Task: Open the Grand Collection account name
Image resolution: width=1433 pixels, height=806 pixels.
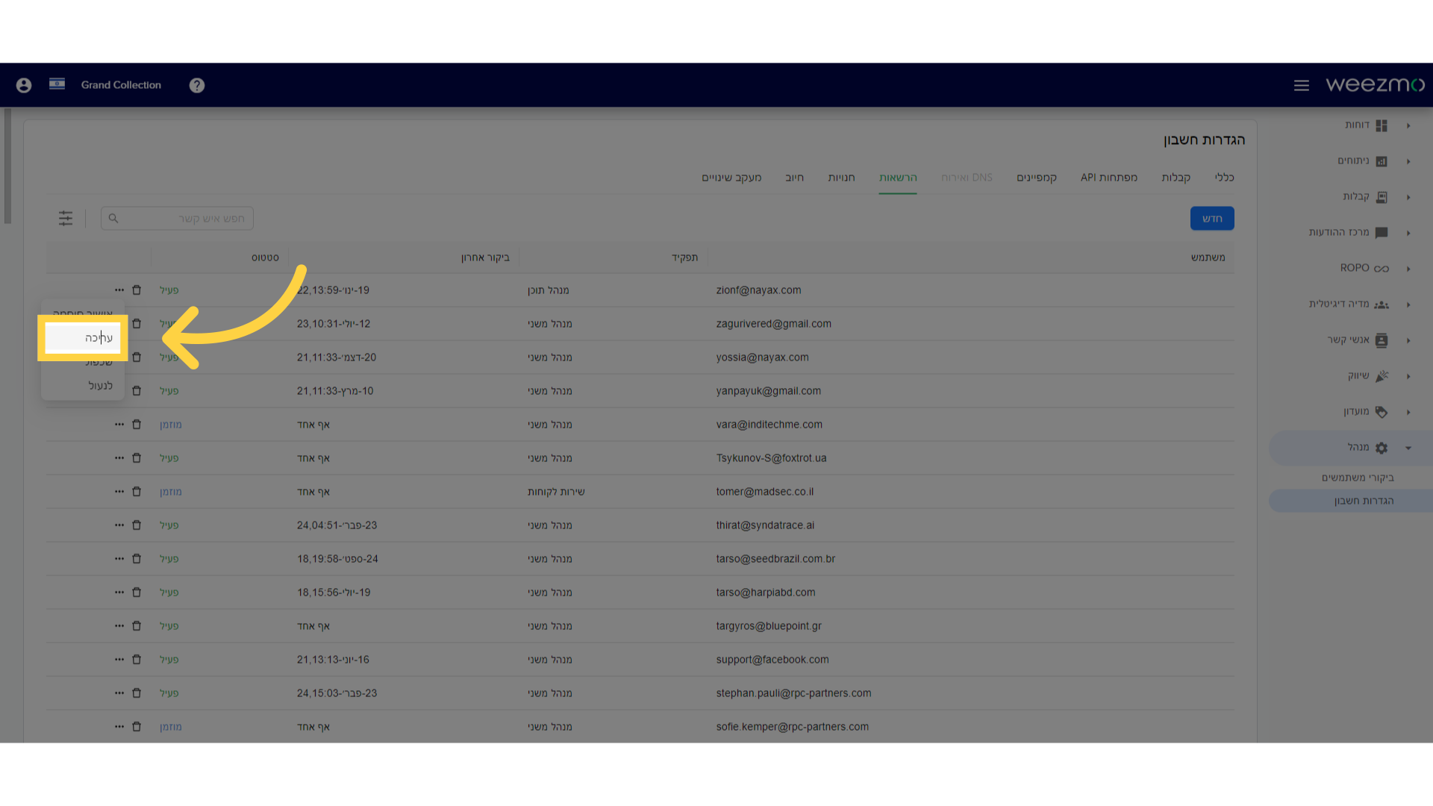Action: [121, 85]
